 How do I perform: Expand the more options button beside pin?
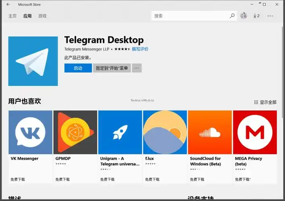pos(137,68)
